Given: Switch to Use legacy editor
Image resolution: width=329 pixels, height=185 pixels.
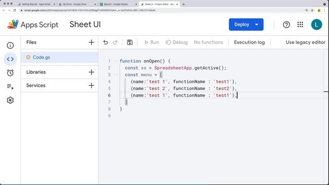Looking at the screenshot, I should click(x=305, y=42).
